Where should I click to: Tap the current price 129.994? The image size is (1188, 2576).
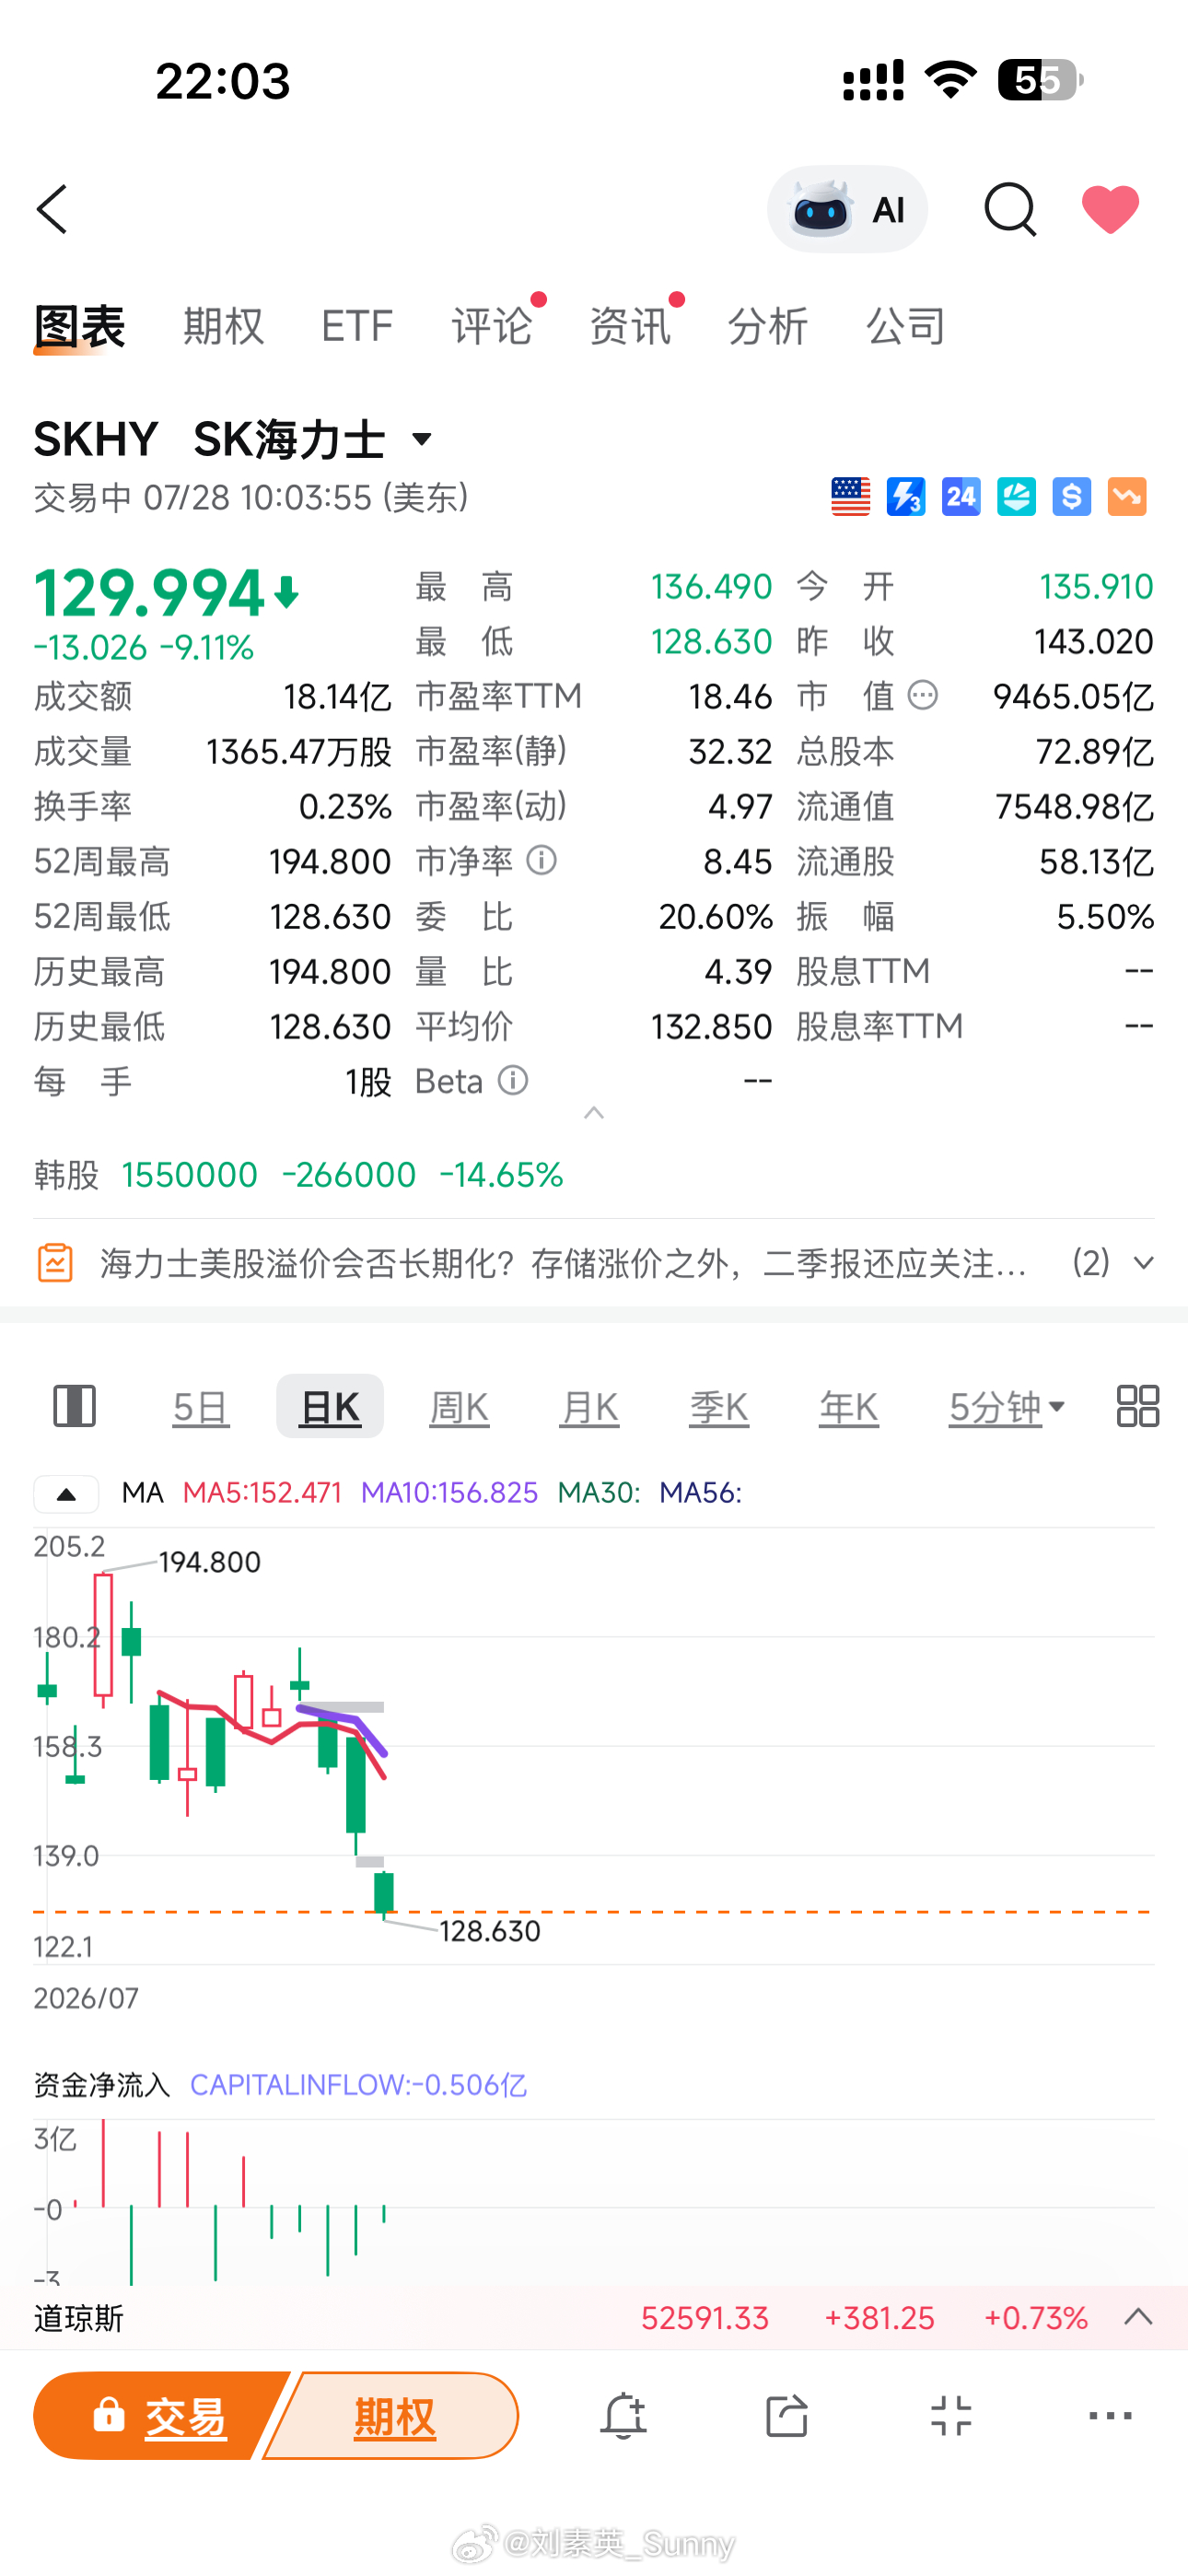[150, 593]
